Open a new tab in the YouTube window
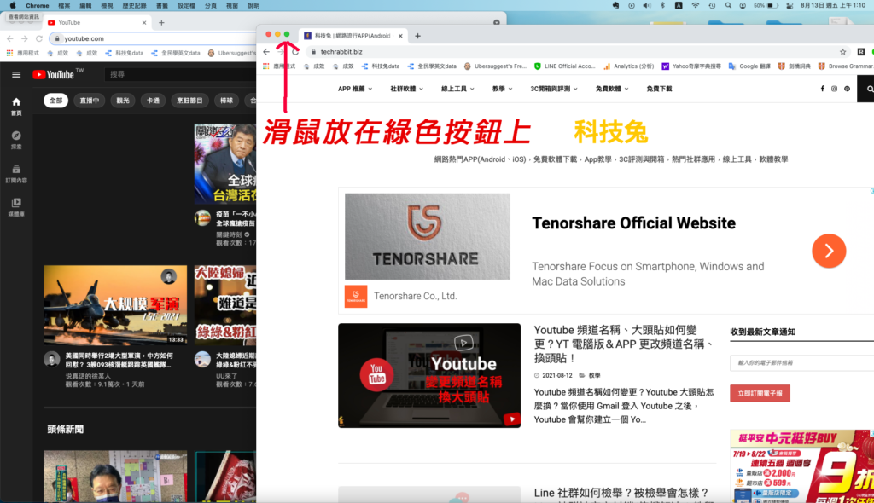The width and height of the screenshot is (874, 503). pos(161,23)
